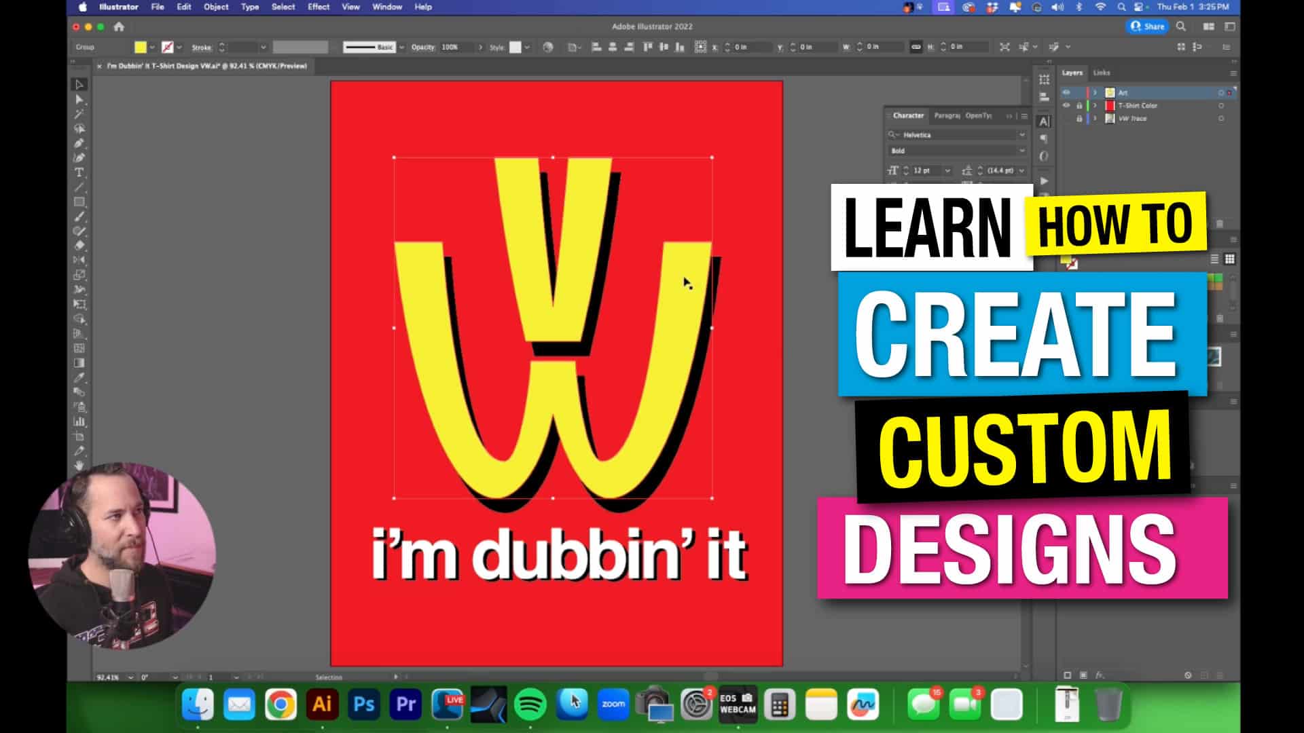Switch to the Links panel tab

[1102, 73]
